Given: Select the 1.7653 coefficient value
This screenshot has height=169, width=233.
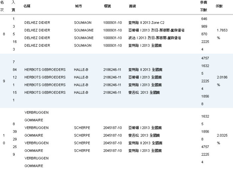Looking at the screenshot, I should (x=222, y=30).
